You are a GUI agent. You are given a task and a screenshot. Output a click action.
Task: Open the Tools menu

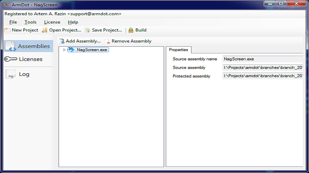tap(30, 22)
